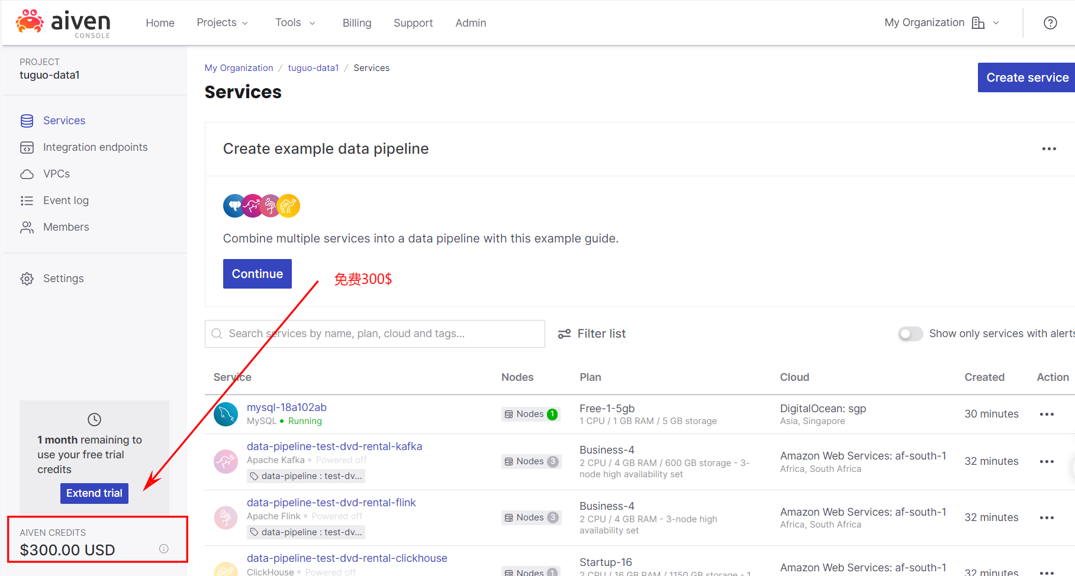
Task: Click the MySQL dolphin service icon
Action: tap(226, 414)
